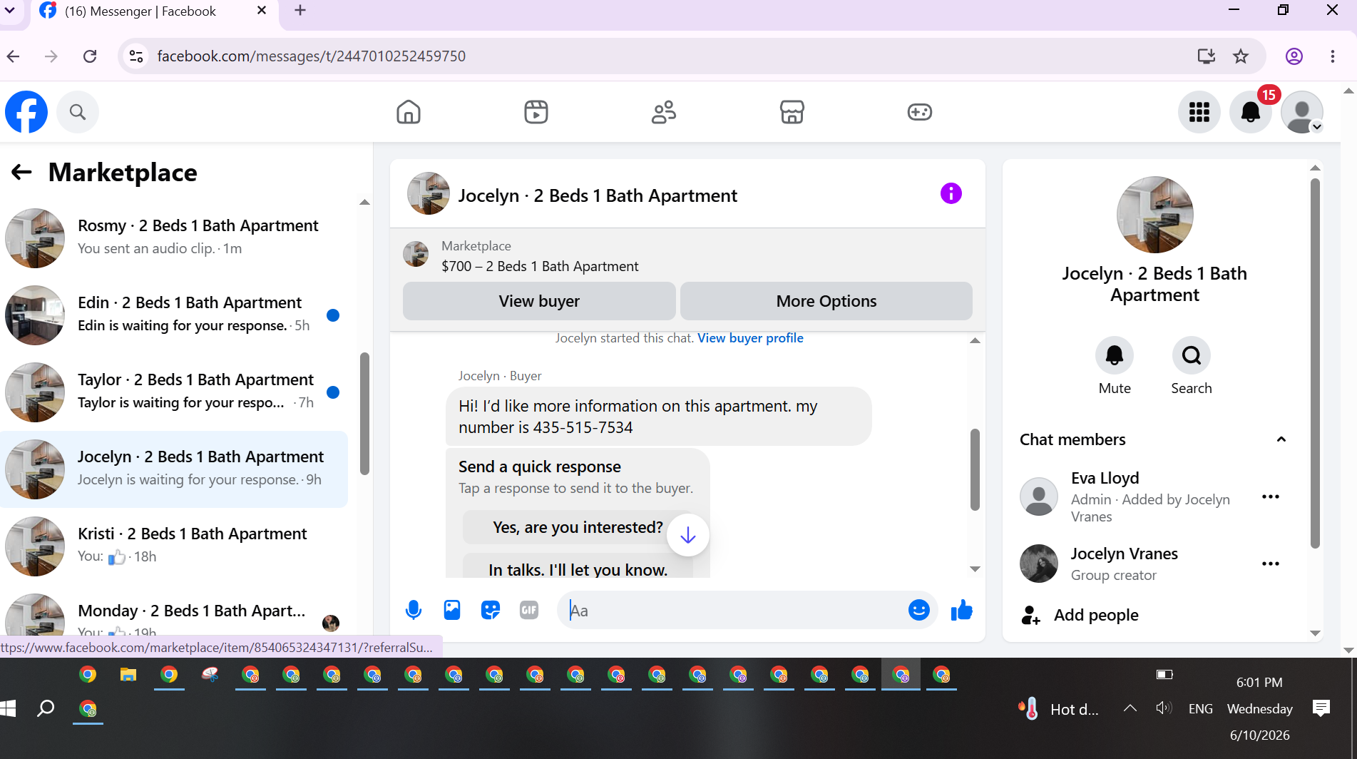Open Chrome three-dot menu
Viewport: 1357px width, 759px height.
pos(1333,56)
